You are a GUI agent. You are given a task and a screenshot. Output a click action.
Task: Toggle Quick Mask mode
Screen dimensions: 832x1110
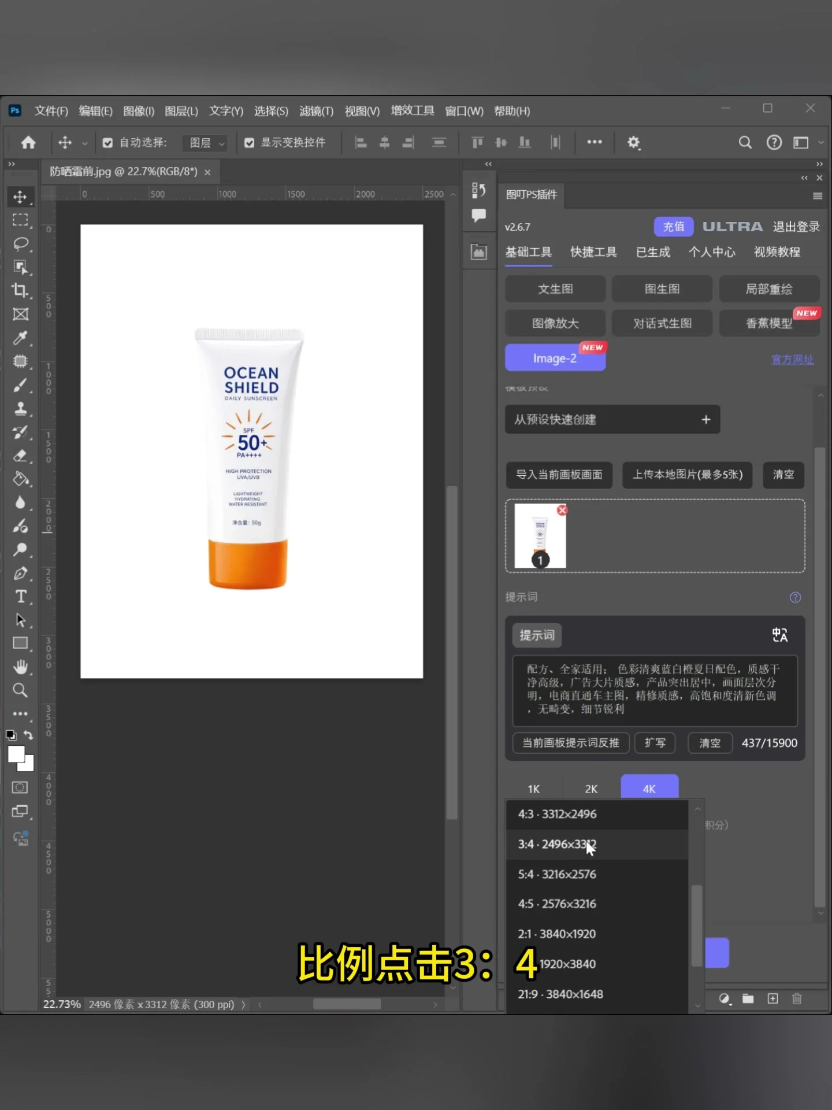click(20, 787)
